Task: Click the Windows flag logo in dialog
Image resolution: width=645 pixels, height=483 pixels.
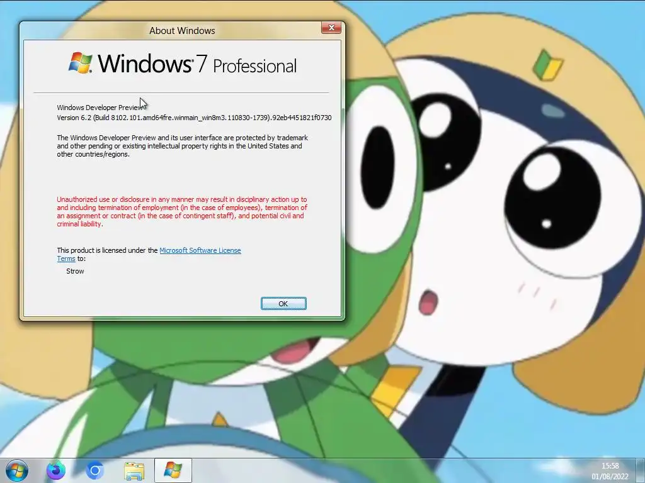Action: [80, 63]
